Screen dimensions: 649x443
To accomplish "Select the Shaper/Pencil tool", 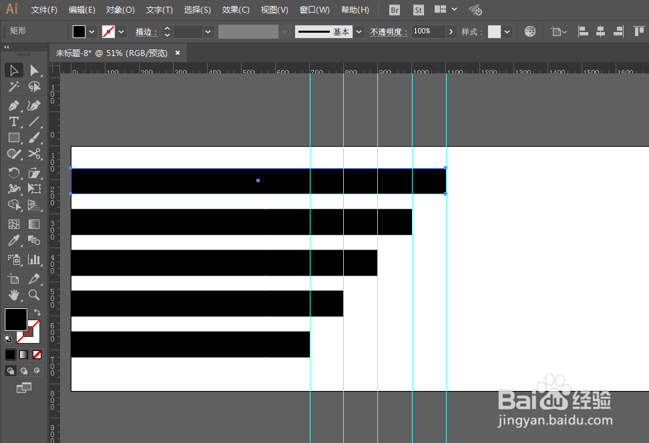I will point(13,154).
